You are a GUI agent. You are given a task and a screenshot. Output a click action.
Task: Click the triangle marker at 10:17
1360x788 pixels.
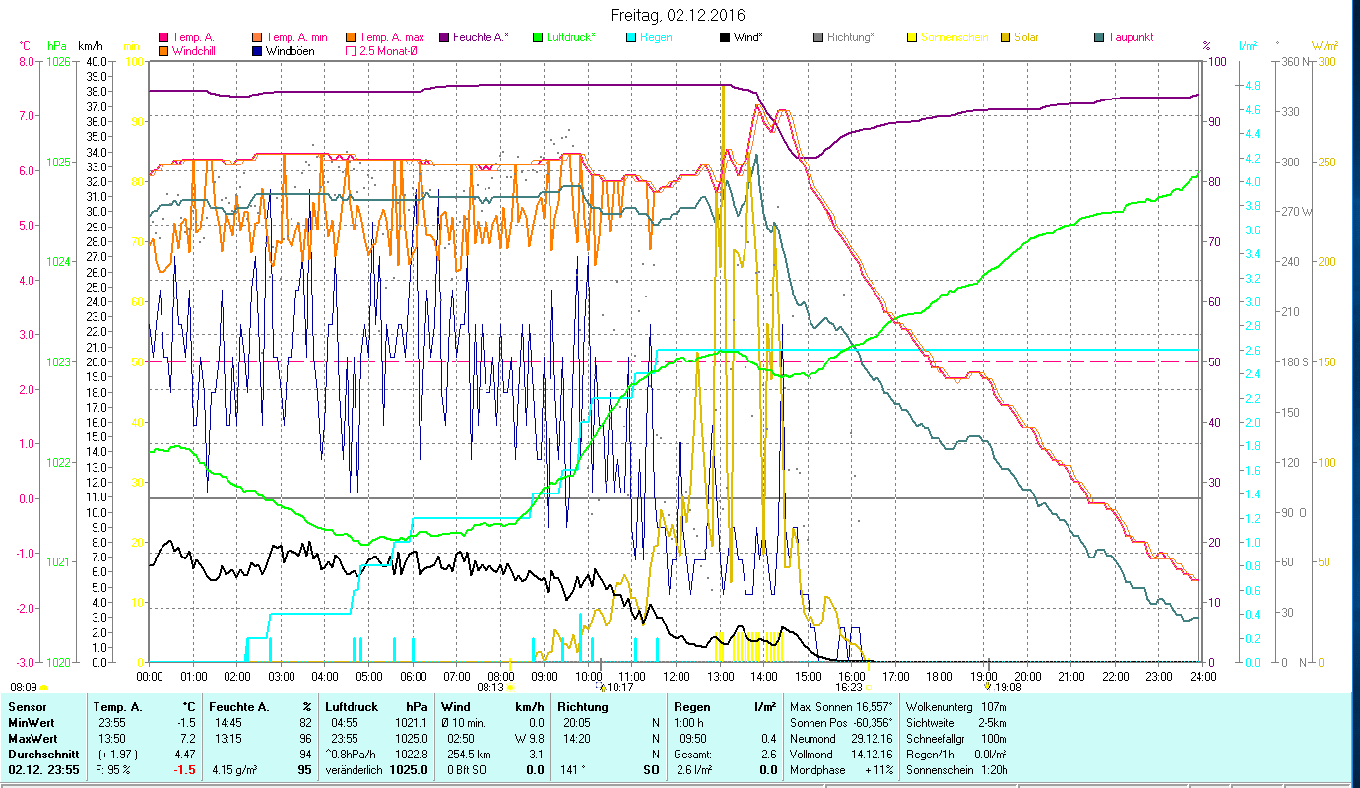602,688
